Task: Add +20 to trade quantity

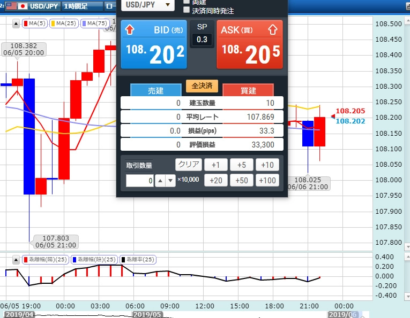Action: pyautogui.click(x=216, y=180)
